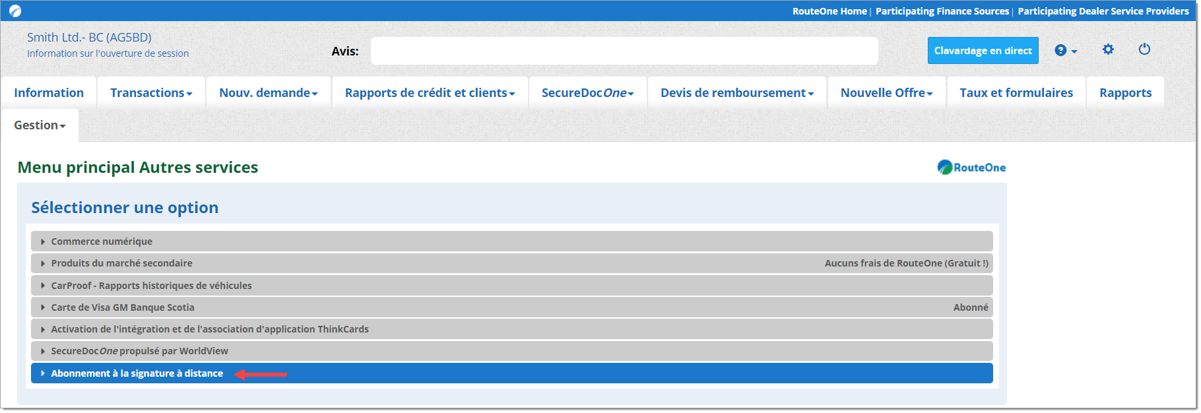Open settings via the gear icon
This screenshot has height=413, width=1201.
[1108, 49]
